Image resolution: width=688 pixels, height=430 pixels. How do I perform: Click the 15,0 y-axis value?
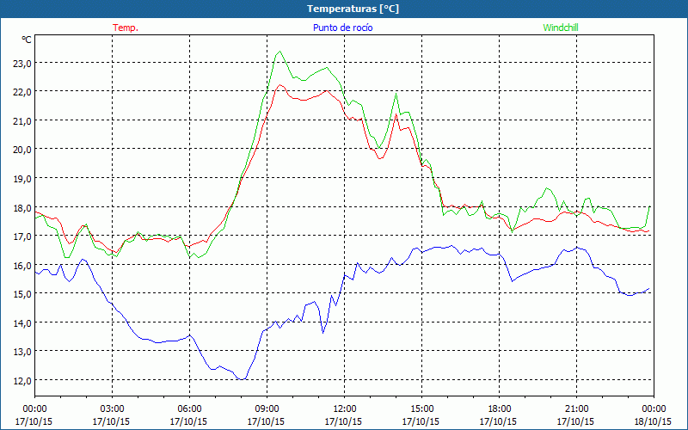click(x=22, y=294)
